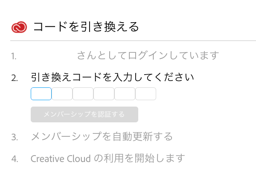The width and height of the screenshot is (256, 185).
Task: Select the メンバーシップを自動更新する step
Action: pyautogui.click(x=102, y=137)
